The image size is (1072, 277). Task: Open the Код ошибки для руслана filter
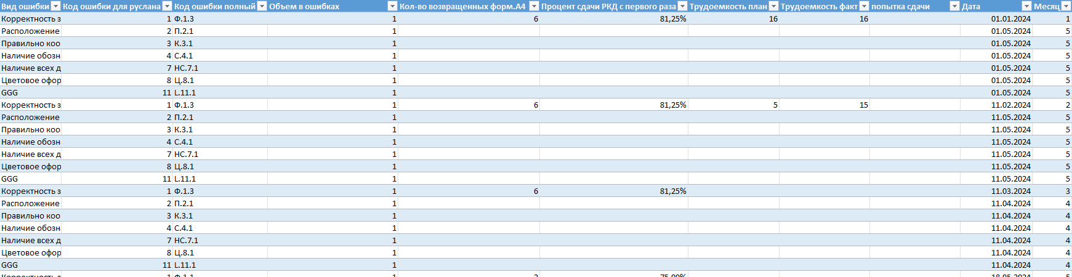[x=167, y=6]
